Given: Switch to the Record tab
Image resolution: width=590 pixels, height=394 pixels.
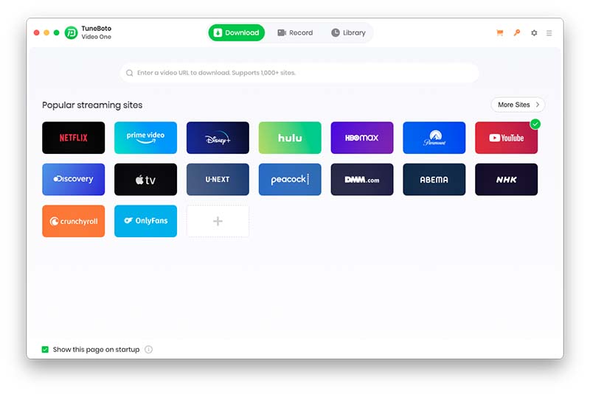Looking at the screenshot, I should tap(295, 32).
